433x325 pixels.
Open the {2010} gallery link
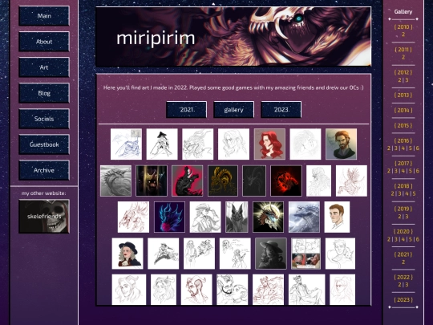point(403,26)
